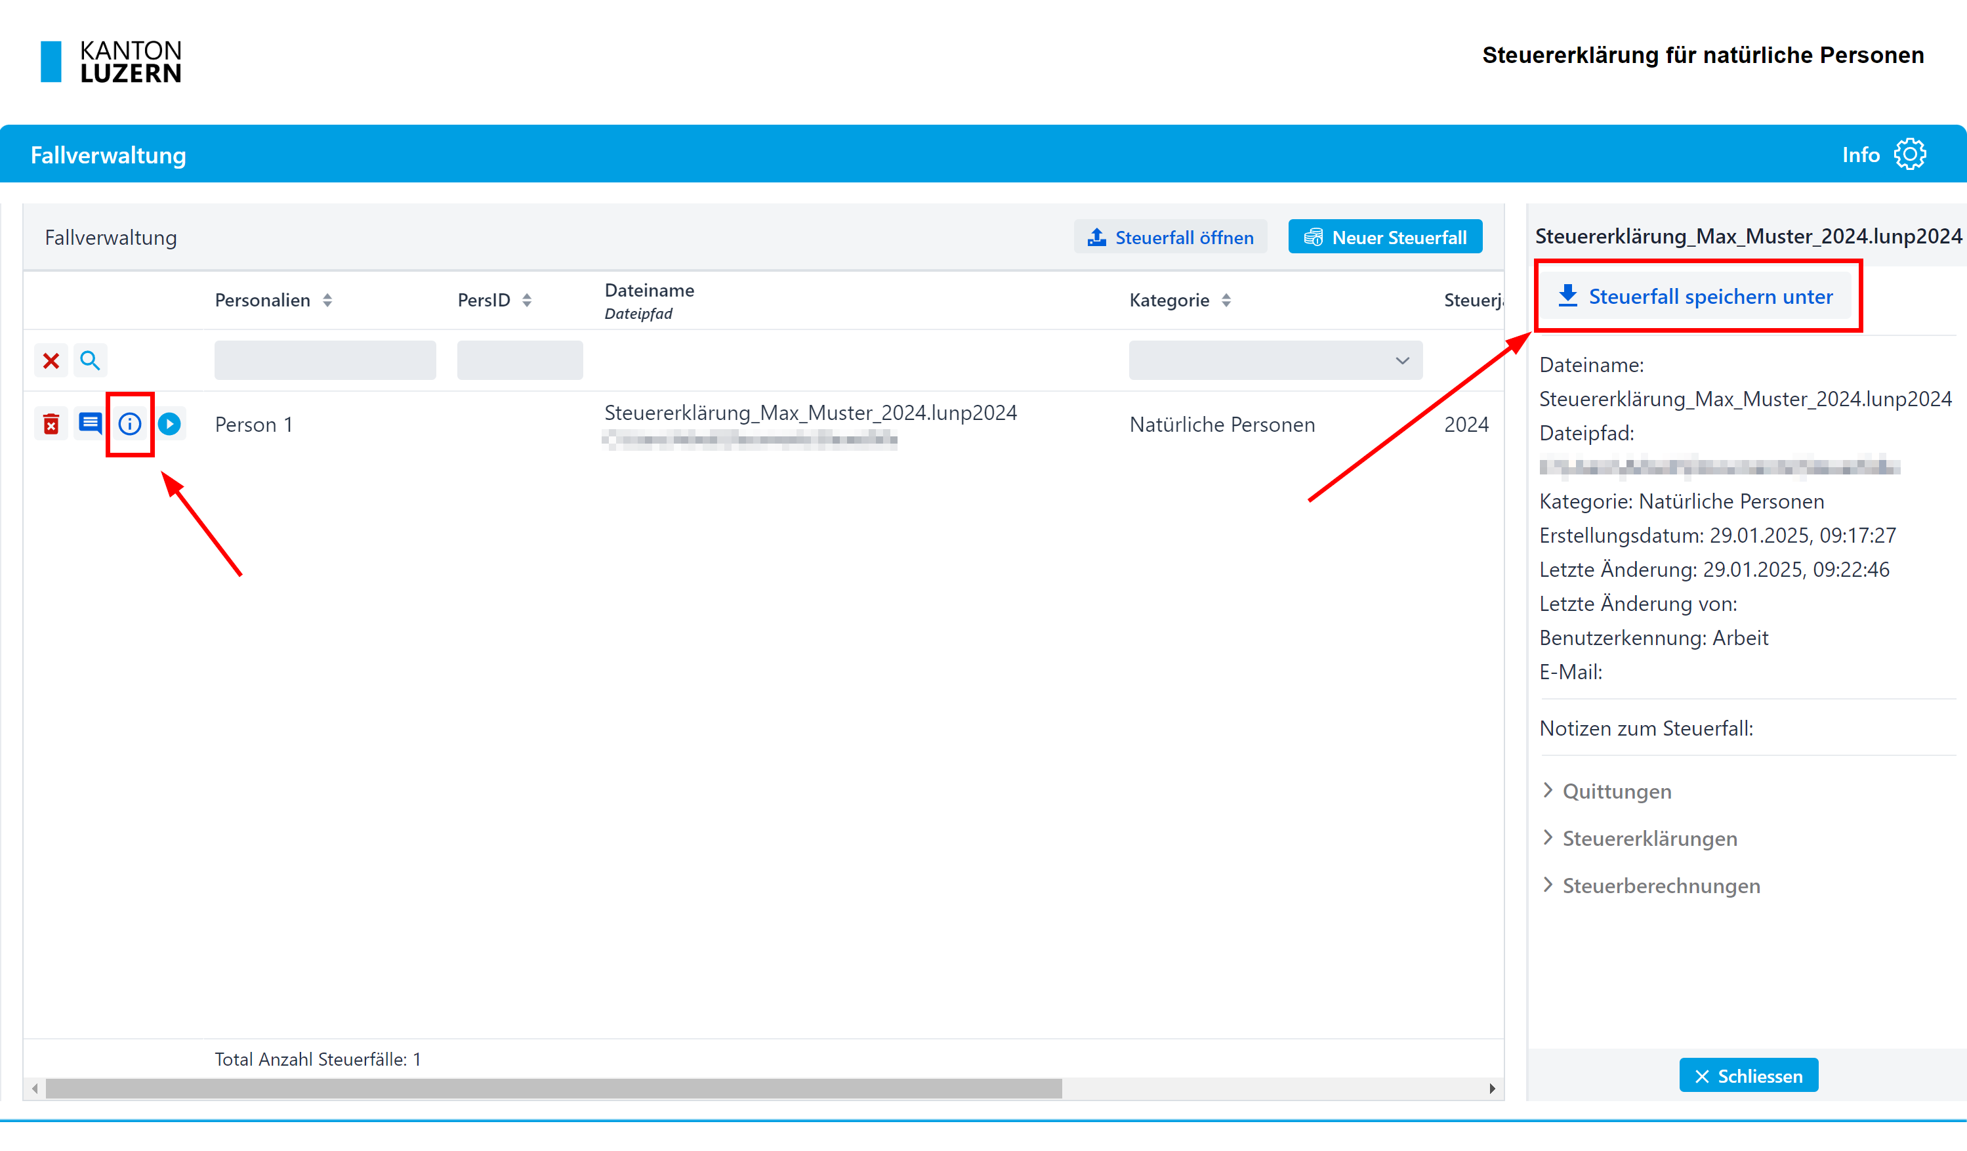Sort the table by Kategorie column
The height and width of the screenshot is (1151, 1967).
1226,301
